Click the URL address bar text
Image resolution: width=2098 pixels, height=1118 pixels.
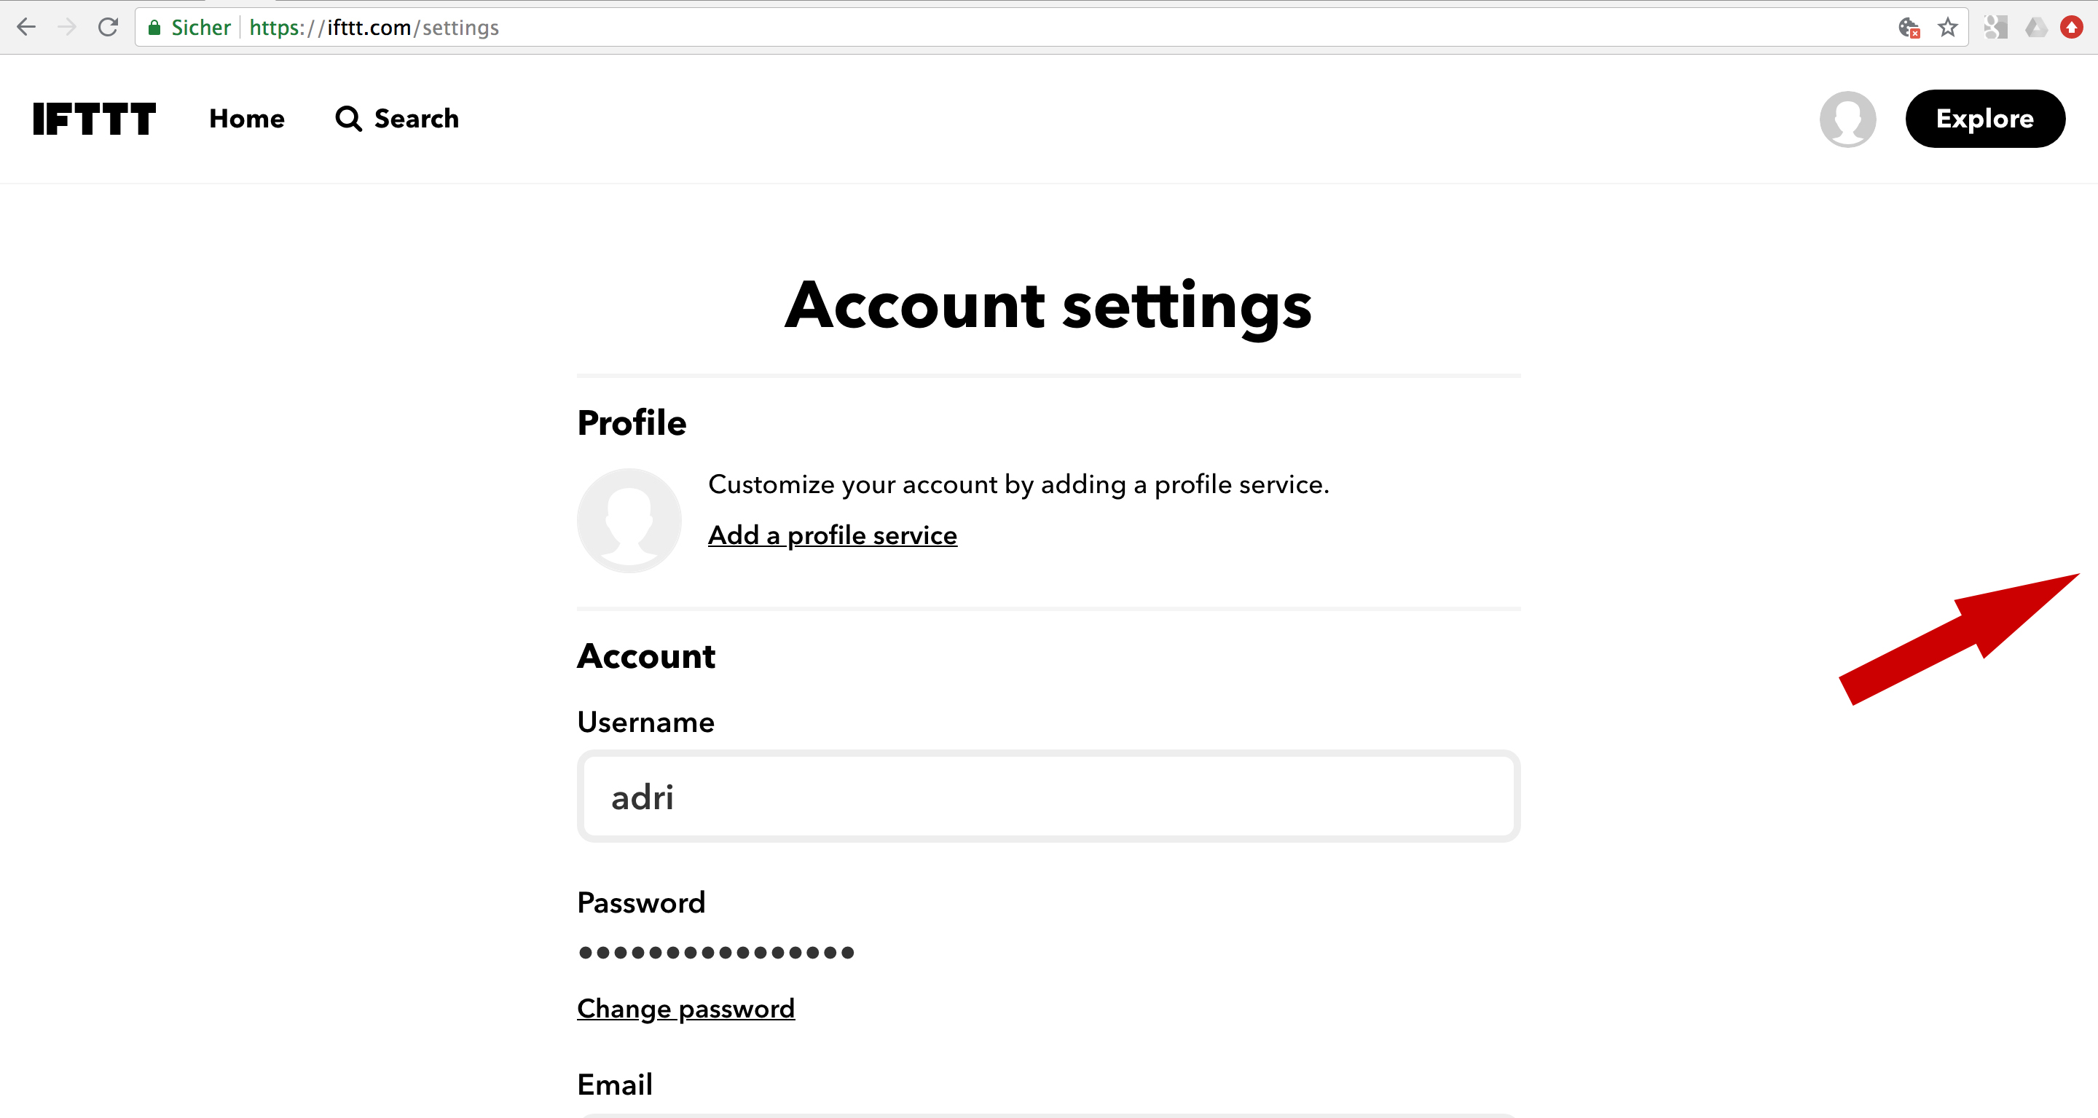point(374,28)
